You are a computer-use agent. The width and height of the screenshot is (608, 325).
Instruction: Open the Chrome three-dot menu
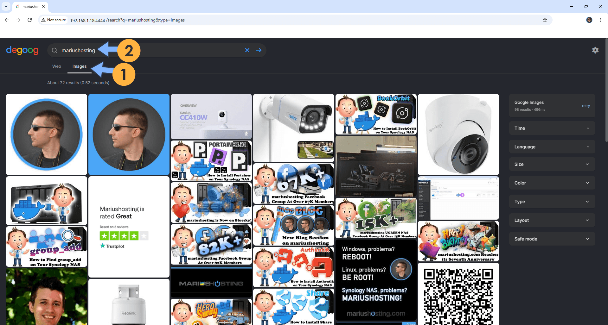pyautogui.click(x=601, y=20)
